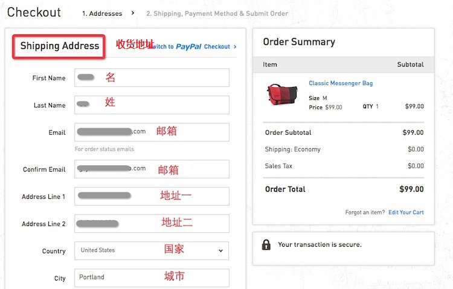
Task: Click the secure transaction padlock icon
Action: click(266, 245)
